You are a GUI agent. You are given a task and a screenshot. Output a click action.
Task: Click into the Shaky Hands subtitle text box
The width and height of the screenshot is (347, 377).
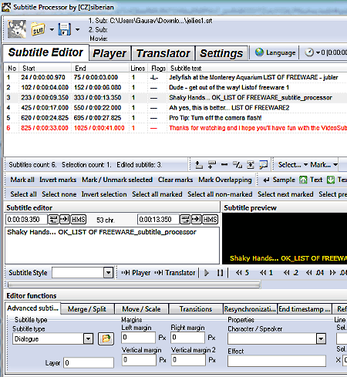tap(112, 245)
